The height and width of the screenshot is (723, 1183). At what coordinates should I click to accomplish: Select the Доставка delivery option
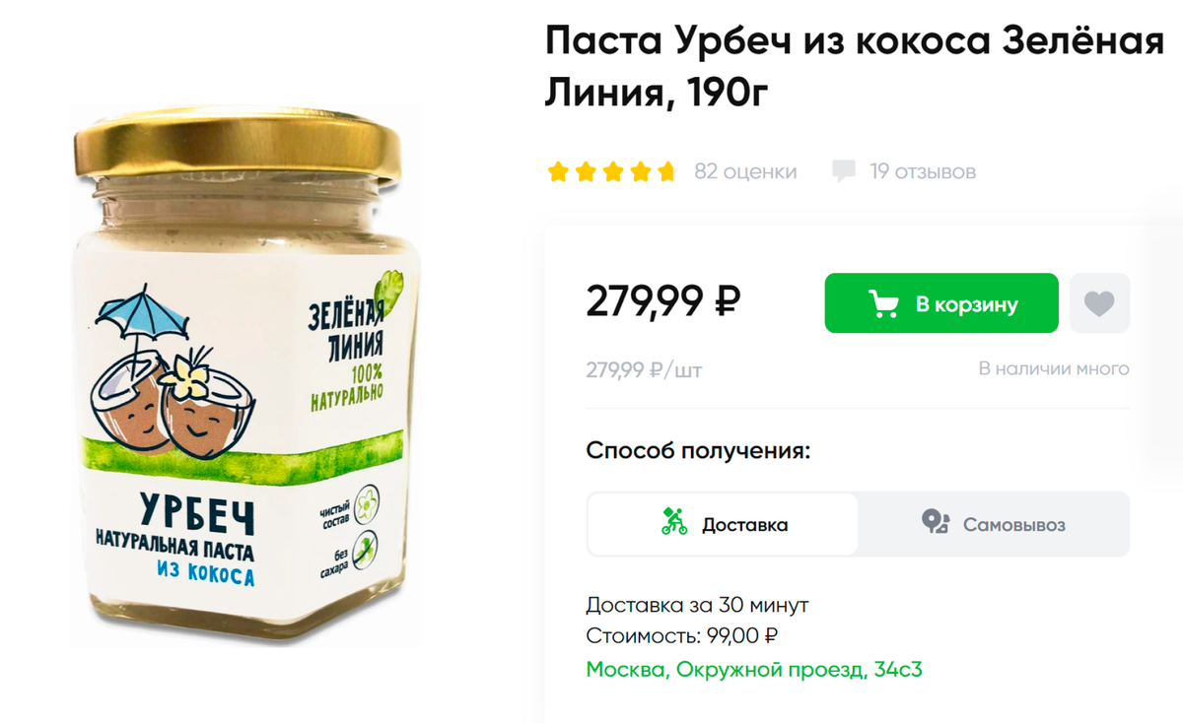[x=724, y=524]
